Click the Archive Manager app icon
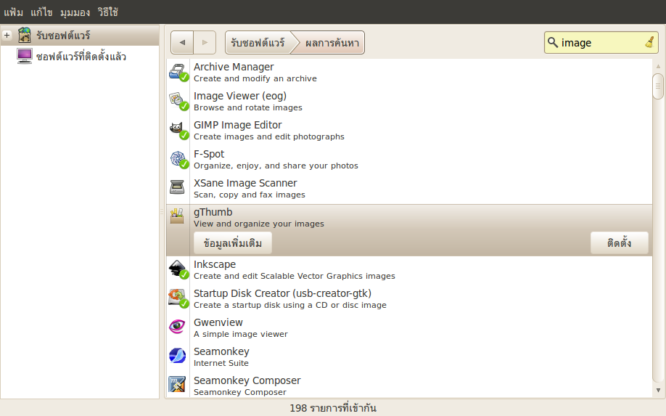Image resolution: width=666 pixels, height=416 pixels. click(178, 72)
